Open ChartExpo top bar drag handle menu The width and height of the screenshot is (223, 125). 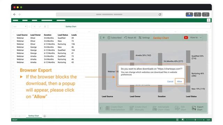pyautogui.click(x=100, y=37)
